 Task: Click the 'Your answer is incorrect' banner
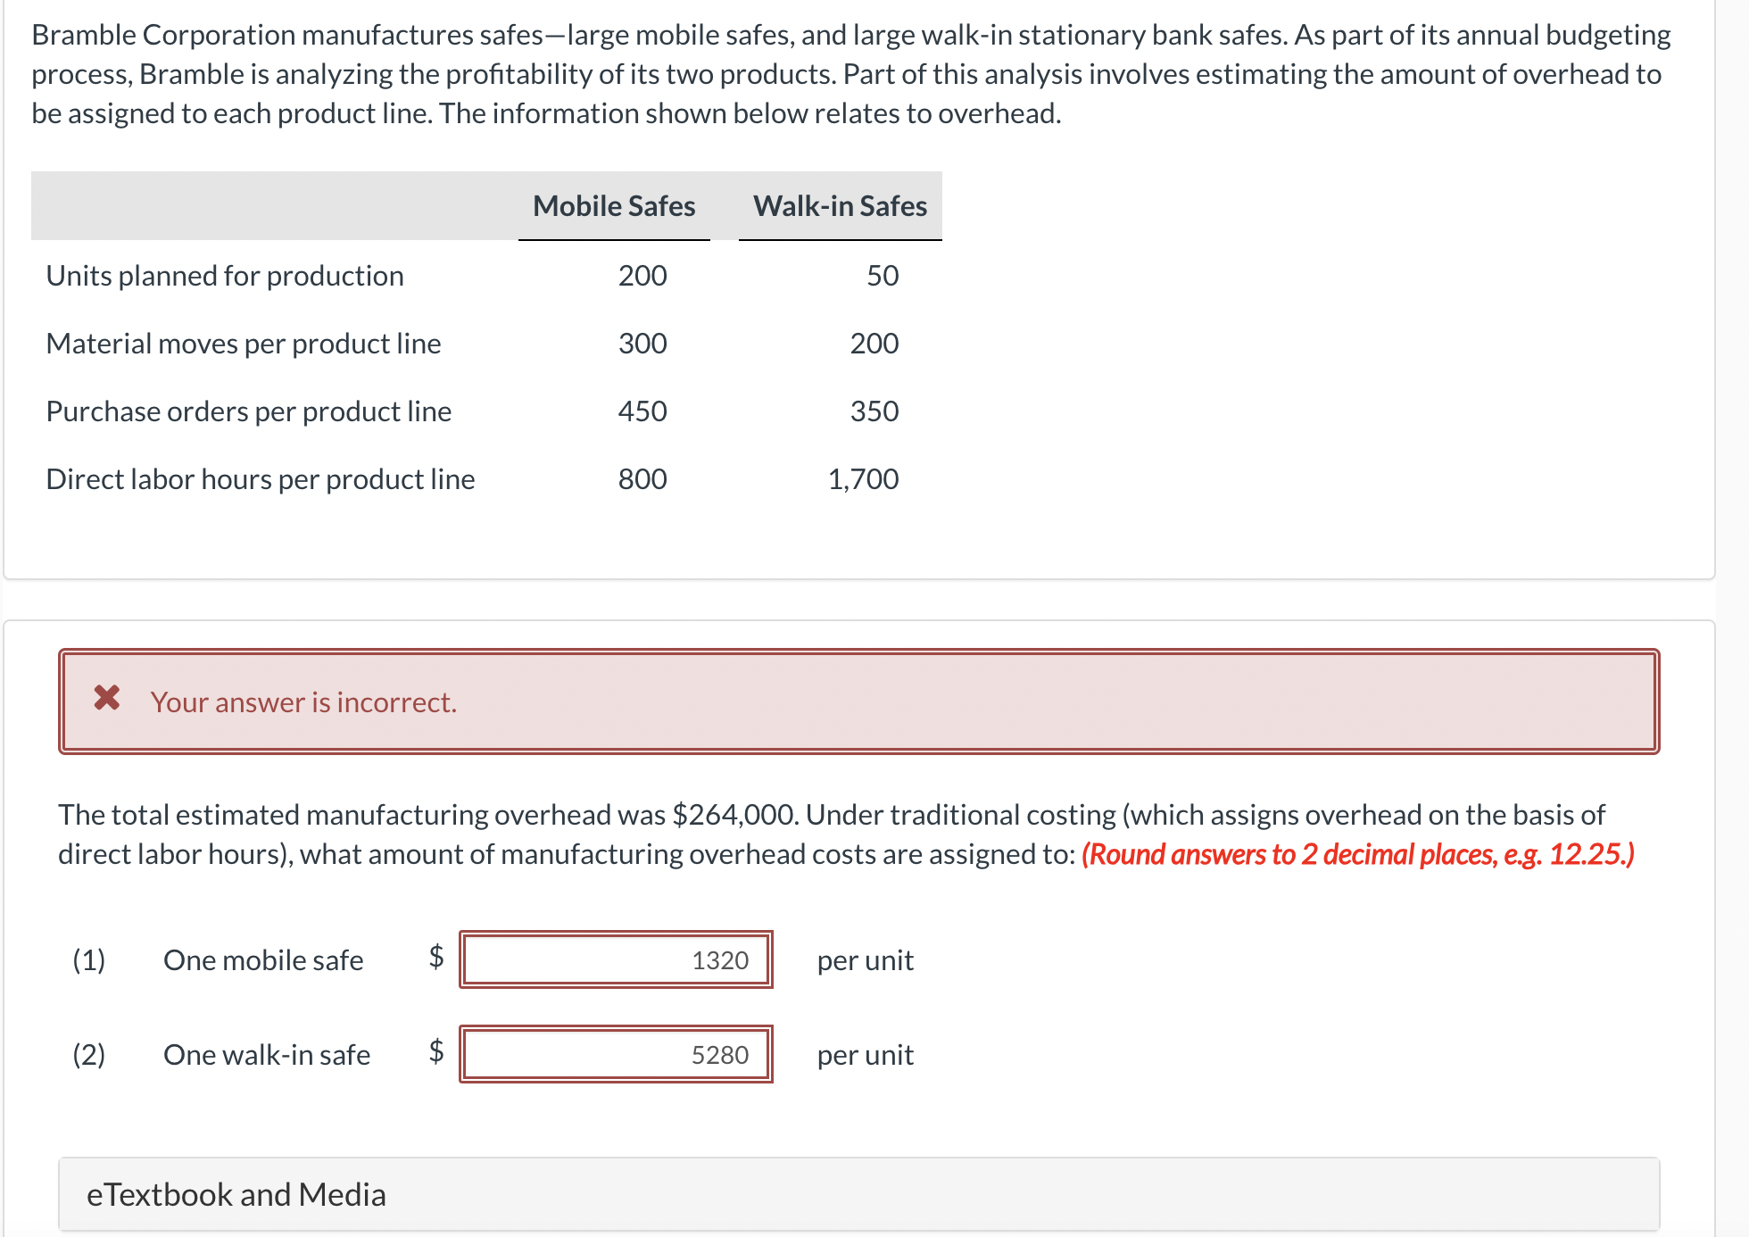(857, 702)
